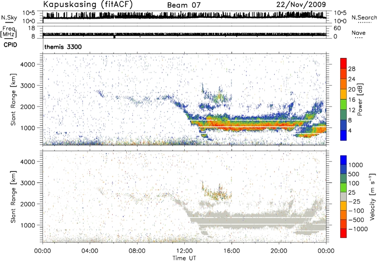Image resolution: width=377 pixels, height=261 pixels.
Task: Click the 'Beam 07' label
Action: pos(184,5)
